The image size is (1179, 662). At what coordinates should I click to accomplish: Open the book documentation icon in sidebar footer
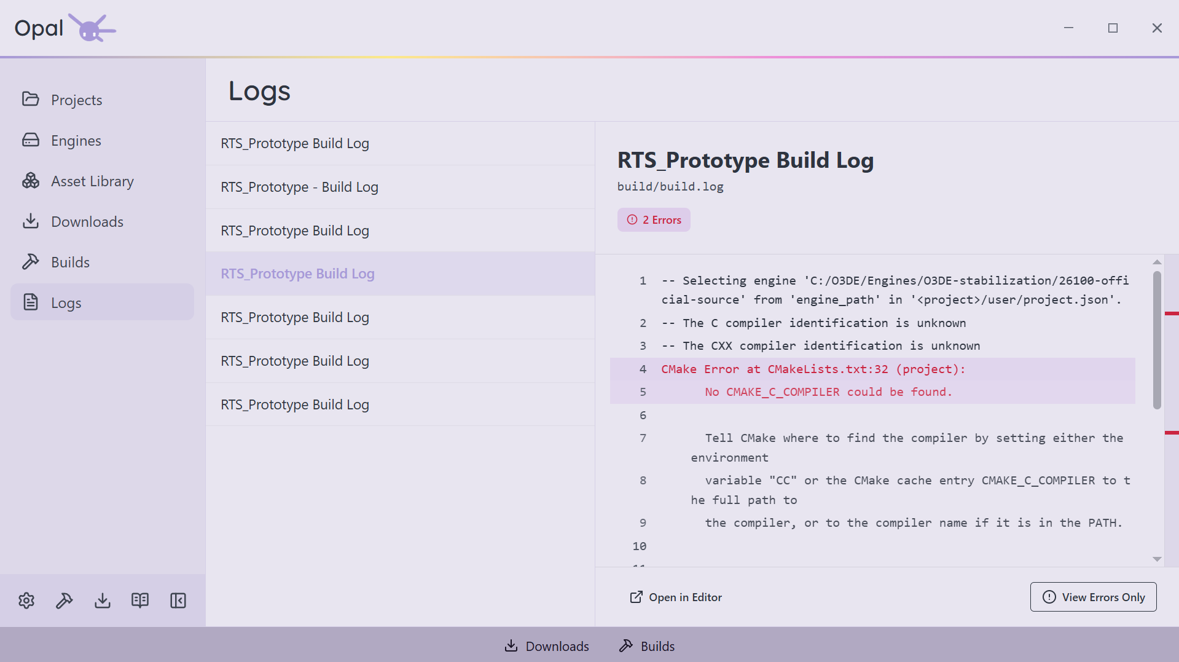(140, 601)
